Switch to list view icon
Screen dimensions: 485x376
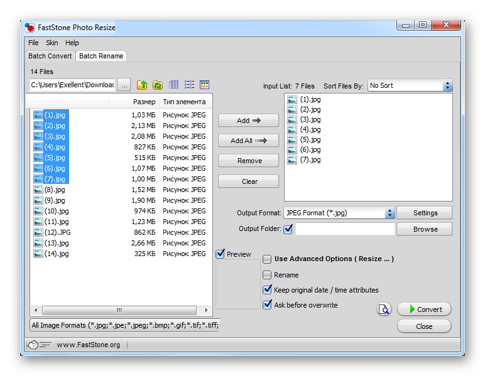(x=189, y=85)
